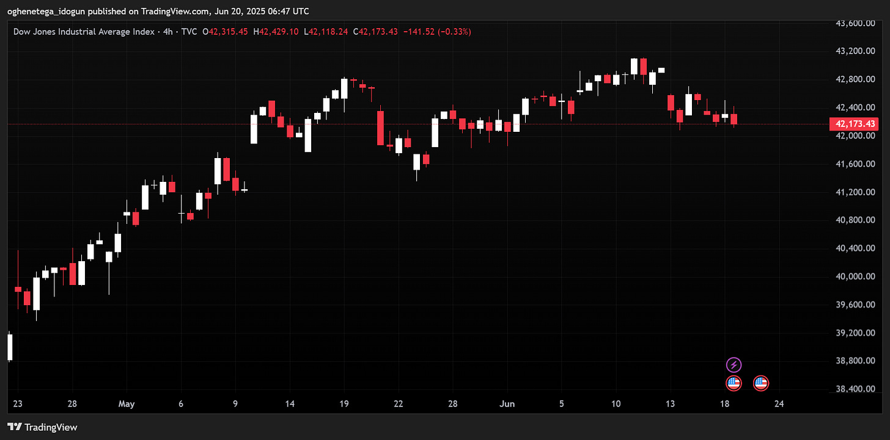Click the 13 date label on the time axis
This screenshot has width=890, height=440.
click(671, 404)
